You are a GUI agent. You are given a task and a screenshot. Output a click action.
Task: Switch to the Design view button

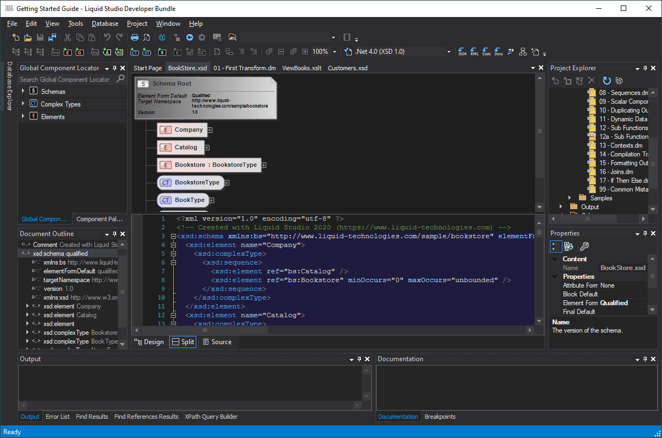(x=149, y=342)
